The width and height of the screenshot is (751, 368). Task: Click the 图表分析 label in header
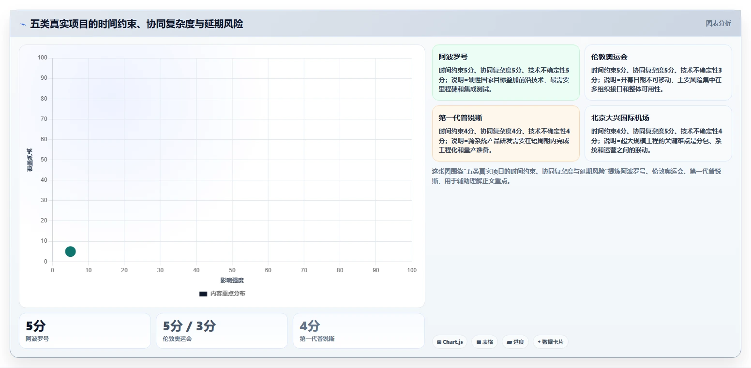click(718, 23)
